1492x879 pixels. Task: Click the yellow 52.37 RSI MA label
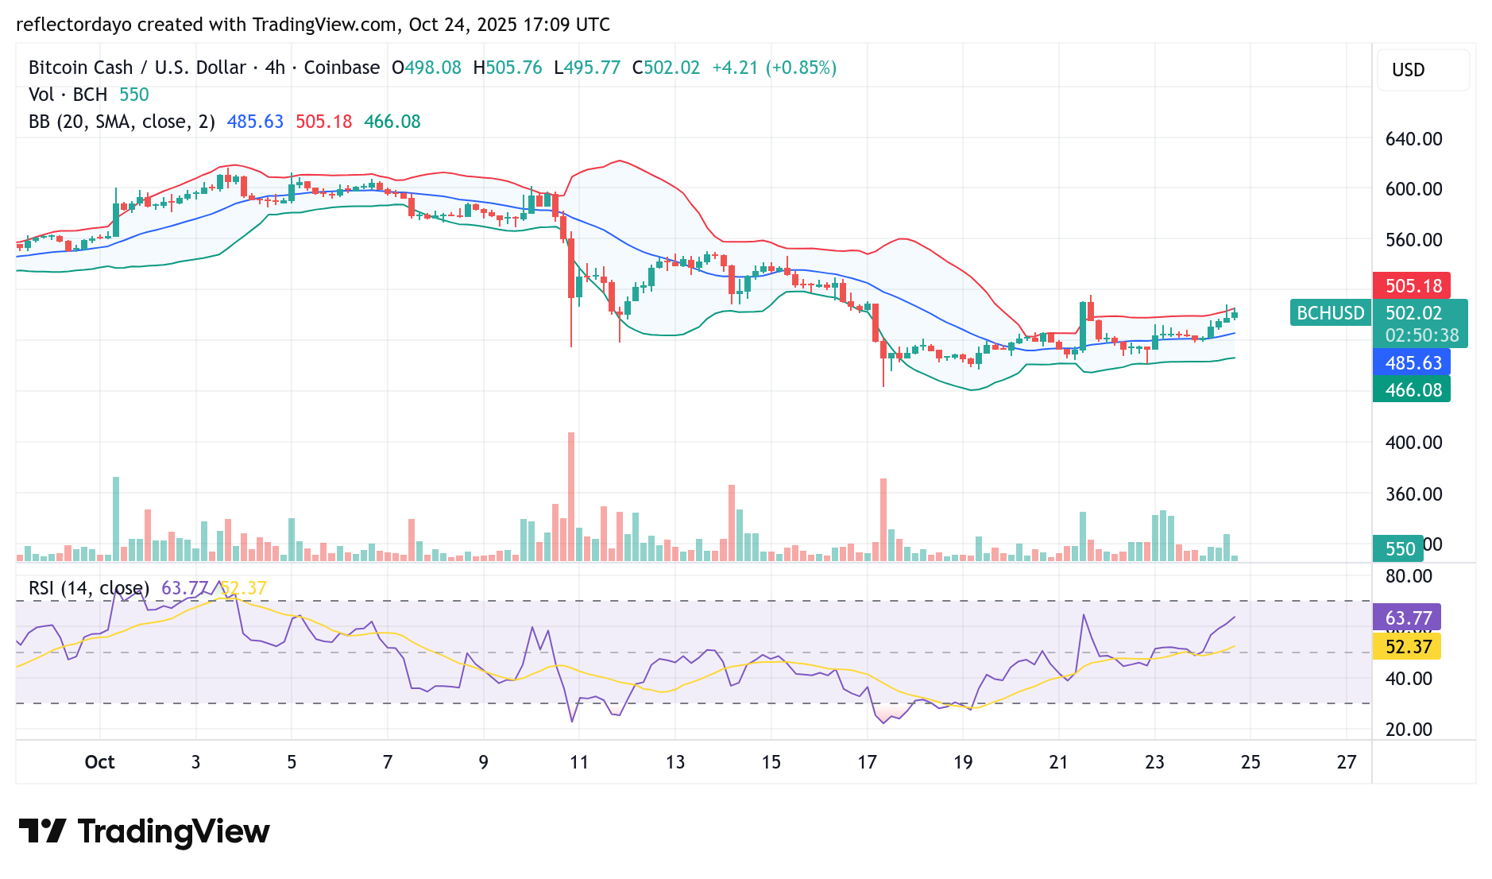pos(1408,647)
